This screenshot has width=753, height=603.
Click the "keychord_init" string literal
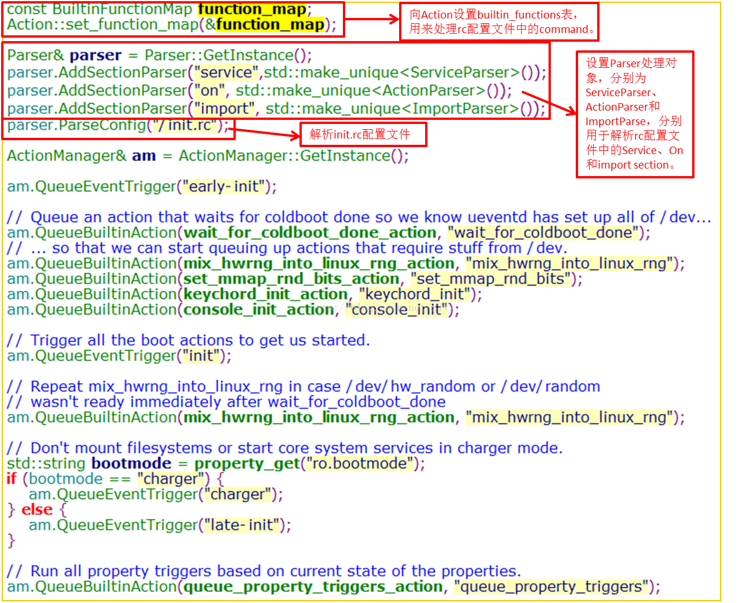415,294
